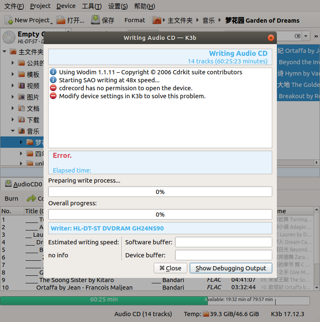The height and width of the screenshot is (322, 320).
Task: Click the New Project document icon
Action: click(9, 20)
